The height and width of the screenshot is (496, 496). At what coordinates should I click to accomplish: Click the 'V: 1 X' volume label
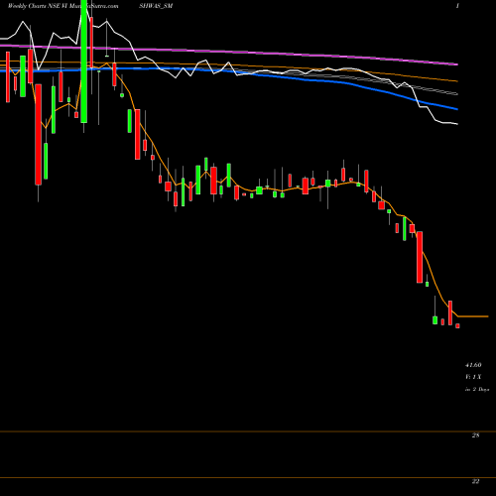473,377
